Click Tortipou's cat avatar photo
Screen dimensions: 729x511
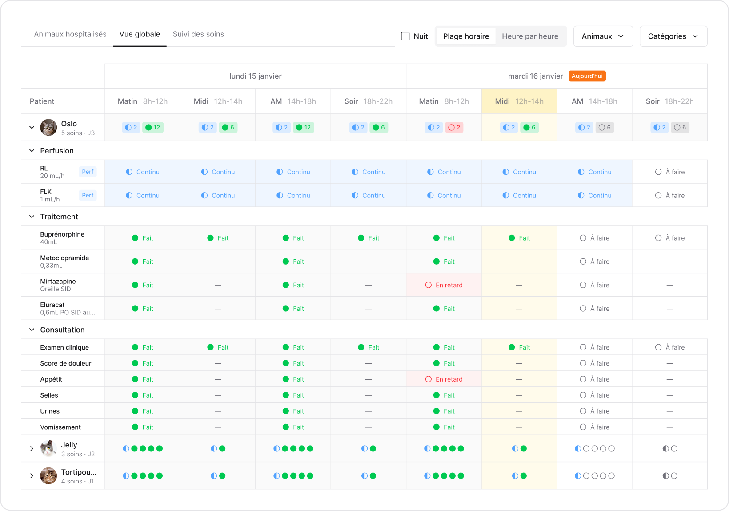click(48, 476)
